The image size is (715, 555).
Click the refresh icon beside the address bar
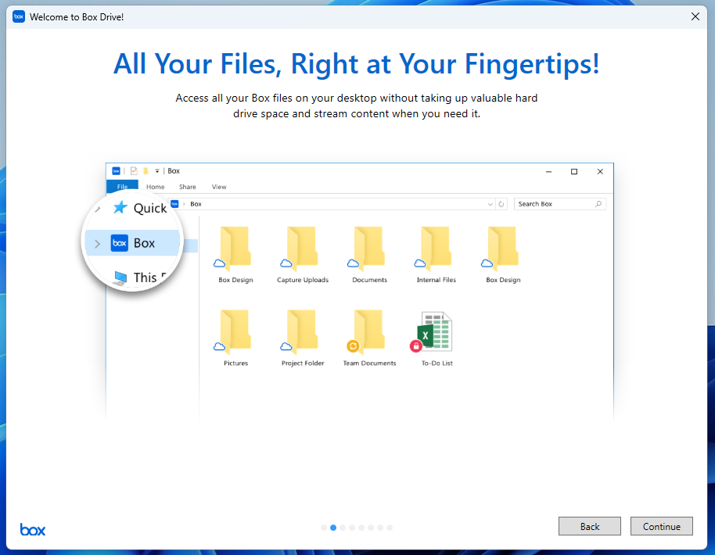pos(501,204)
